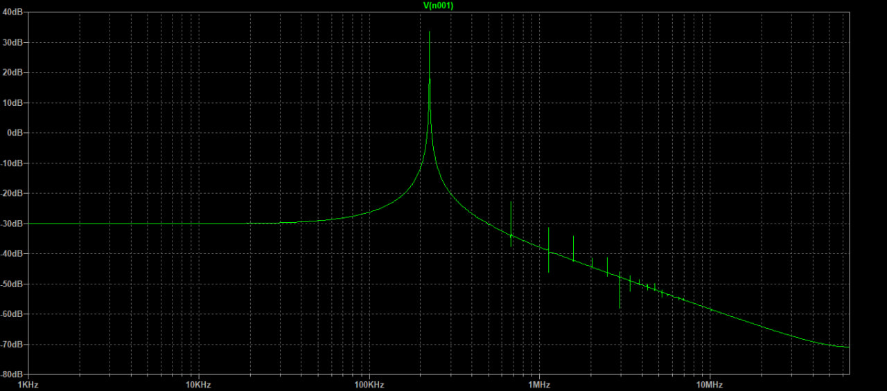Screen dimensions: 887x391
Task: Click the tip of the resonance peak
Action: click(x=430, y=33)
